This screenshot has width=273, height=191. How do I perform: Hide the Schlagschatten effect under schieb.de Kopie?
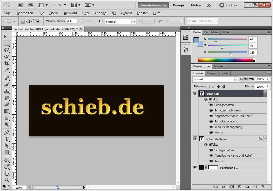point(211,150)
